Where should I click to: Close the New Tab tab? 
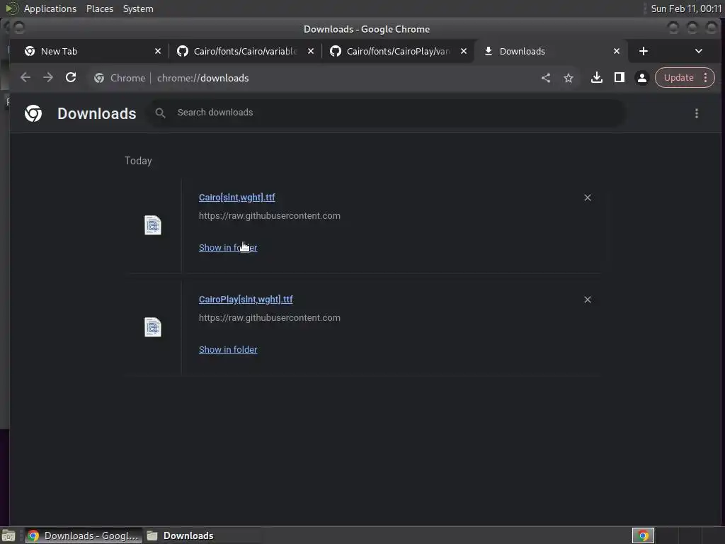[x=158, y=51]
